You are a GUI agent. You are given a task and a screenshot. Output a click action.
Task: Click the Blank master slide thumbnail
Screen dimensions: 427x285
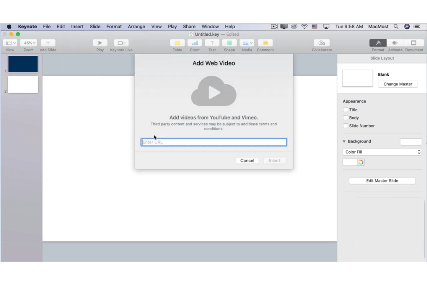tap(357, 78)
